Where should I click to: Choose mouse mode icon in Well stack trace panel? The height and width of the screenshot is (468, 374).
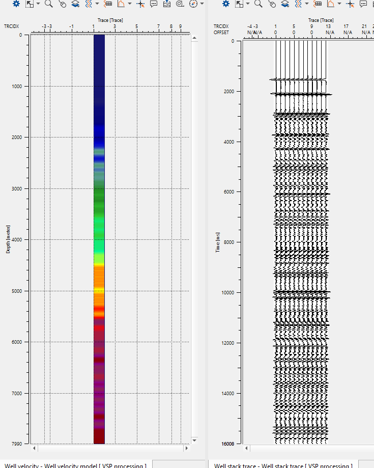coord(272,4)
